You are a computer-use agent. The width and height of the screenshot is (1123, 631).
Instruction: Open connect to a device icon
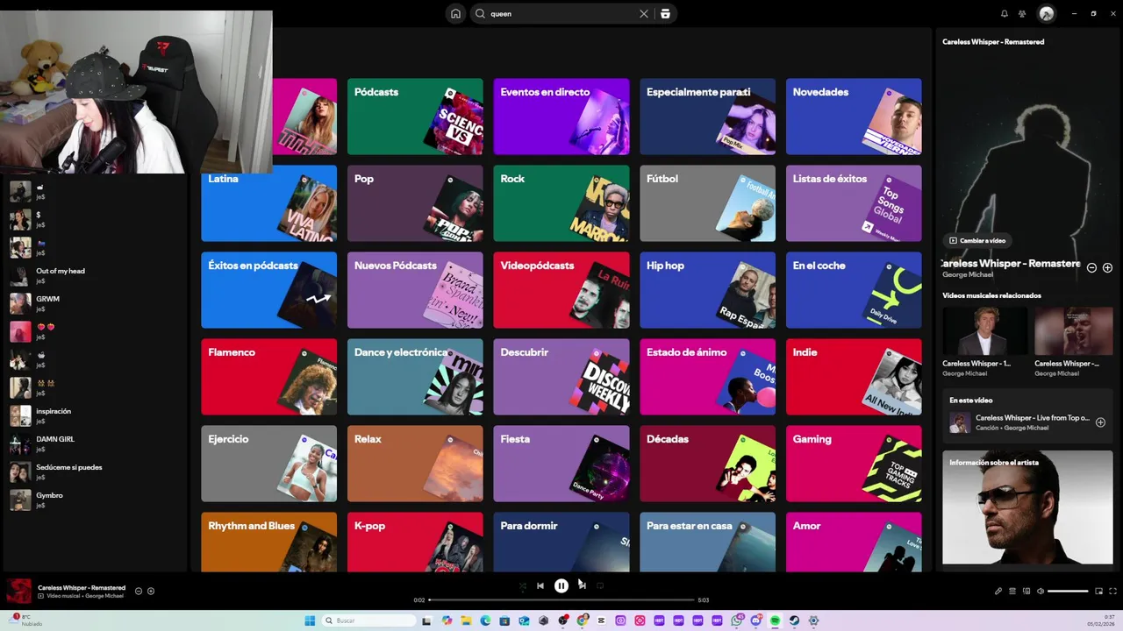1026,592
